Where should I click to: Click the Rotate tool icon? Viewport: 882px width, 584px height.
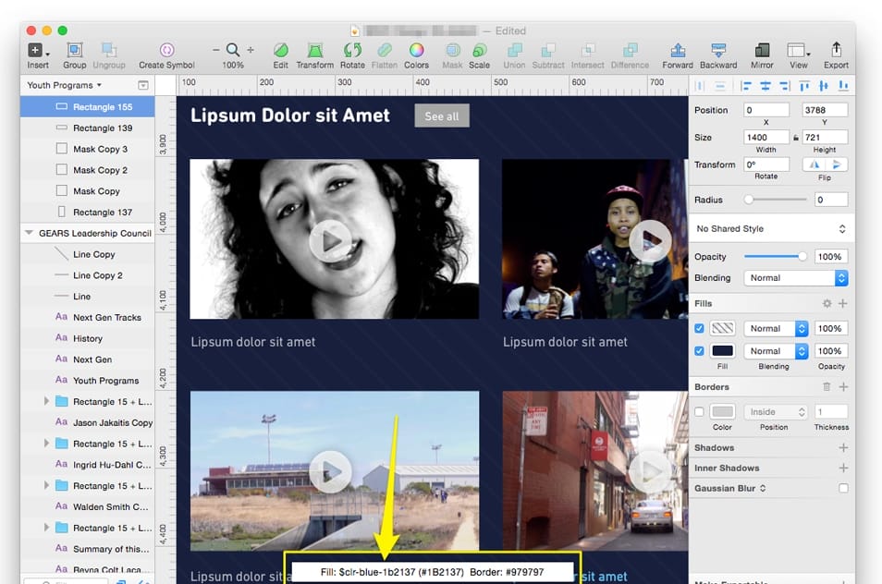pyautogui.click(x=352, y=51)
